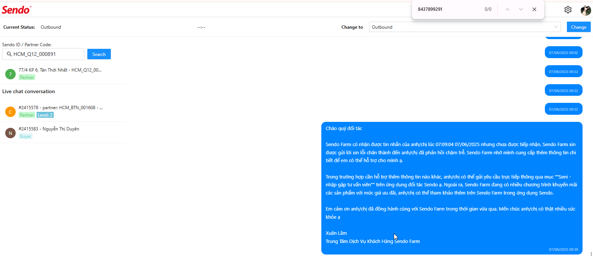593x256 pixels.
Task: Select partner result 77/4 KP 6, Tân Thới Nhất
Action: 64,74
